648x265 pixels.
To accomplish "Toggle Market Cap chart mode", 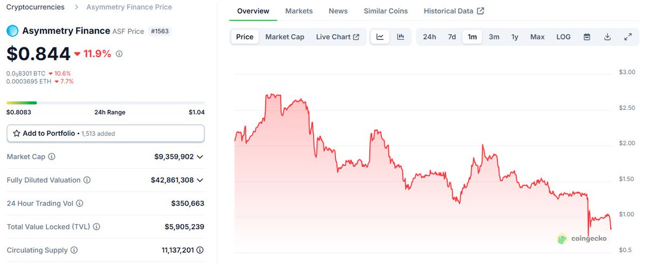I will coord(285,37).
